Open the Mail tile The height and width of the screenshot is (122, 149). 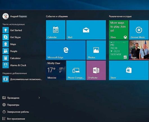point(86,30)
